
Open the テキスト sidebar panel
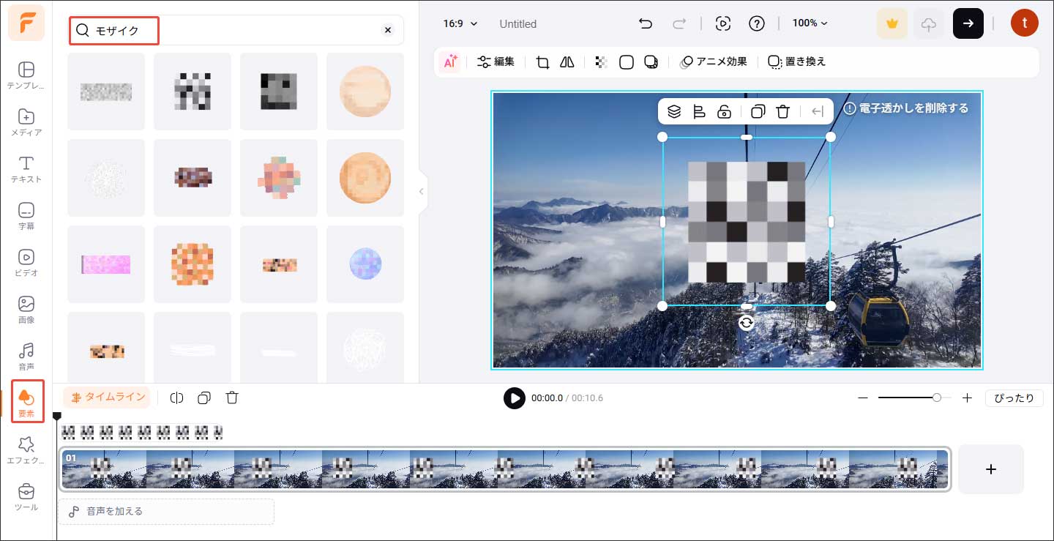[x=26, y=169]
